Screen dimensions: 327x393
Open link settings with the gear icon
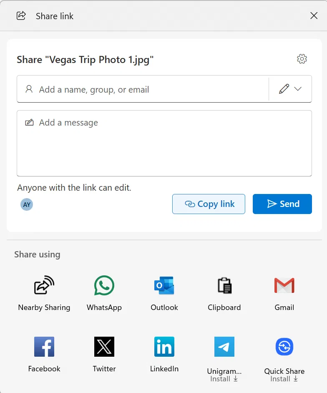coord(302,59)
